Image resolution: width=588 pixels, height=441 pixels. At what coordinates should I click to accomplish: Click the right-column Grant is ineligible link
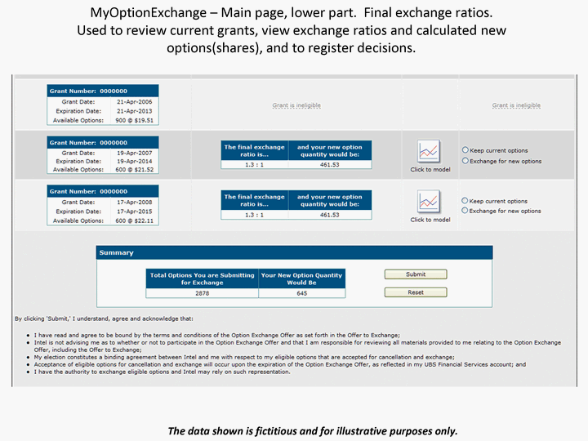click(x=515, y=105)
